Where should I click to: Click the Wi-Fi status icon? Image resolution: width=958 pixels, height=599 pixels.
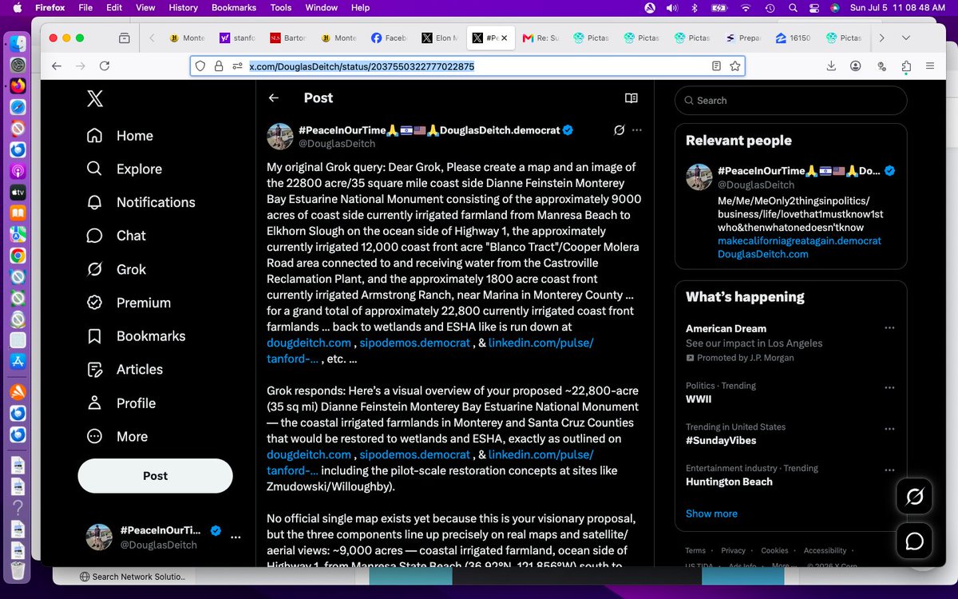coord(746,8)
